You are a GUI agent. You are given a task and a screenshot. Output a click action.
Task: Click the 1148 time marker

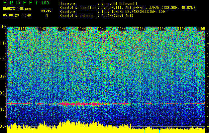(161, 29)
